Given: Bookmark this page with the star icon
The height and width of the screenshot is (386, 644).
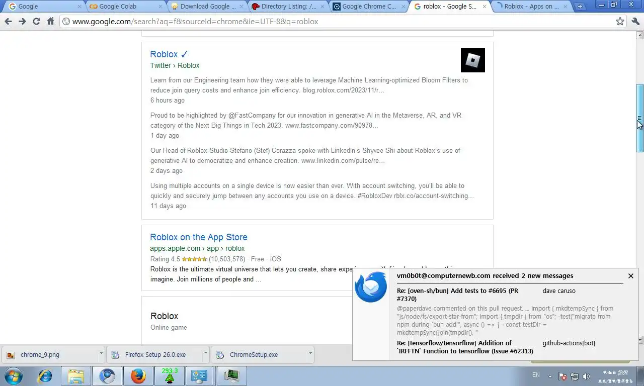Looking at the screenshot, I should point(620,22).
